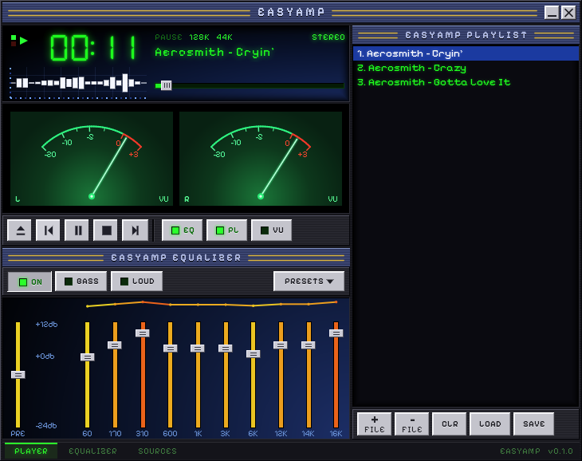Stop playback with the stop button
582x461 pixels.
106,230
